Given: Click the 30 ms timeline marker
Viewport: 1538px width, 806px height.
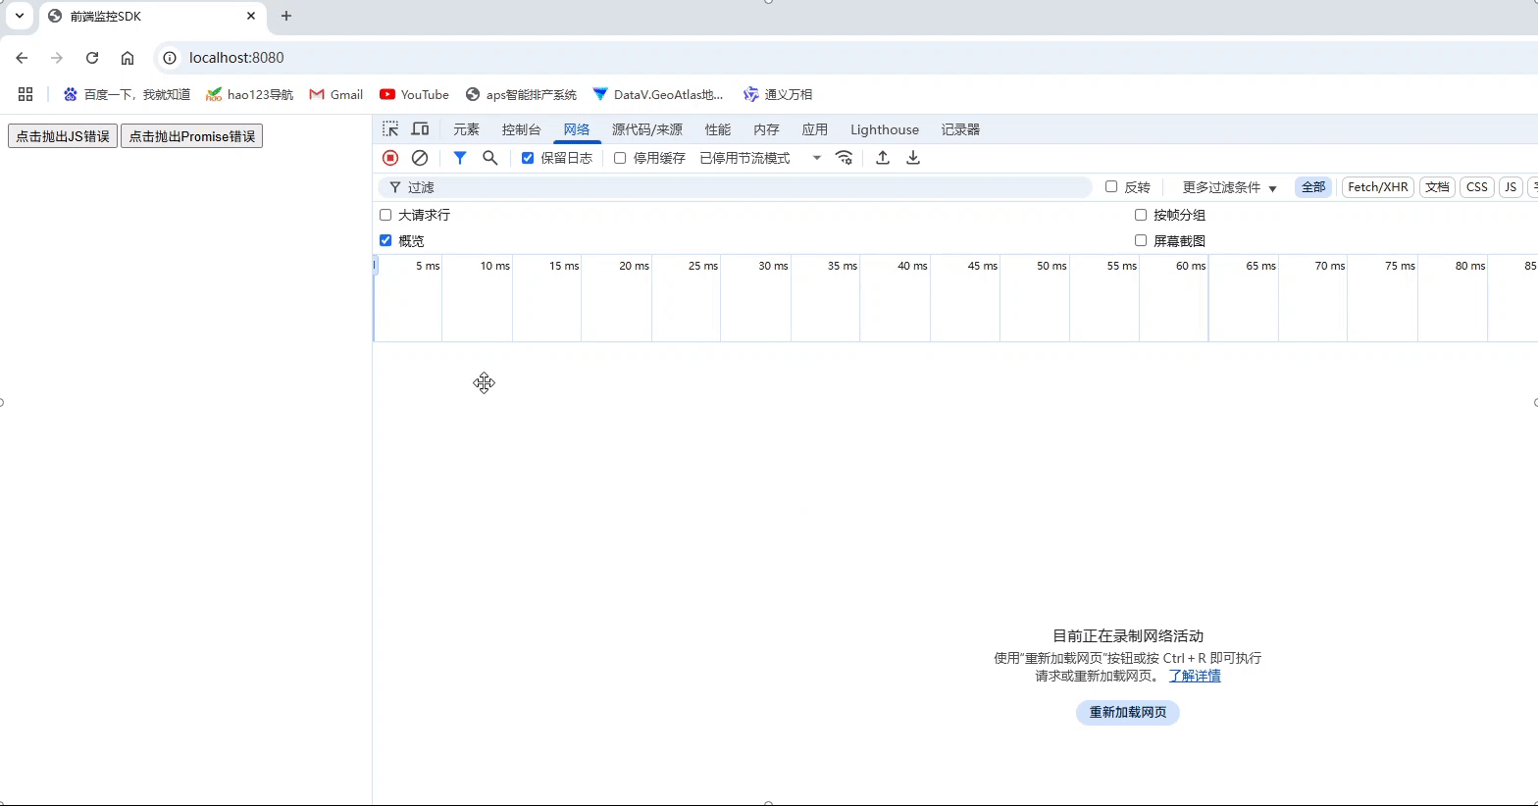Looking at the screenshot, I should [x=773, y=266].
